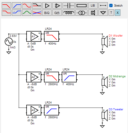Click the 1mΩ source impedance value

[x=13, y=47]
